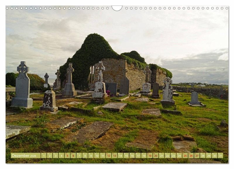Select day 2 in calendar strip
Viewport: 234px width, 169px height.
(50, 156)
